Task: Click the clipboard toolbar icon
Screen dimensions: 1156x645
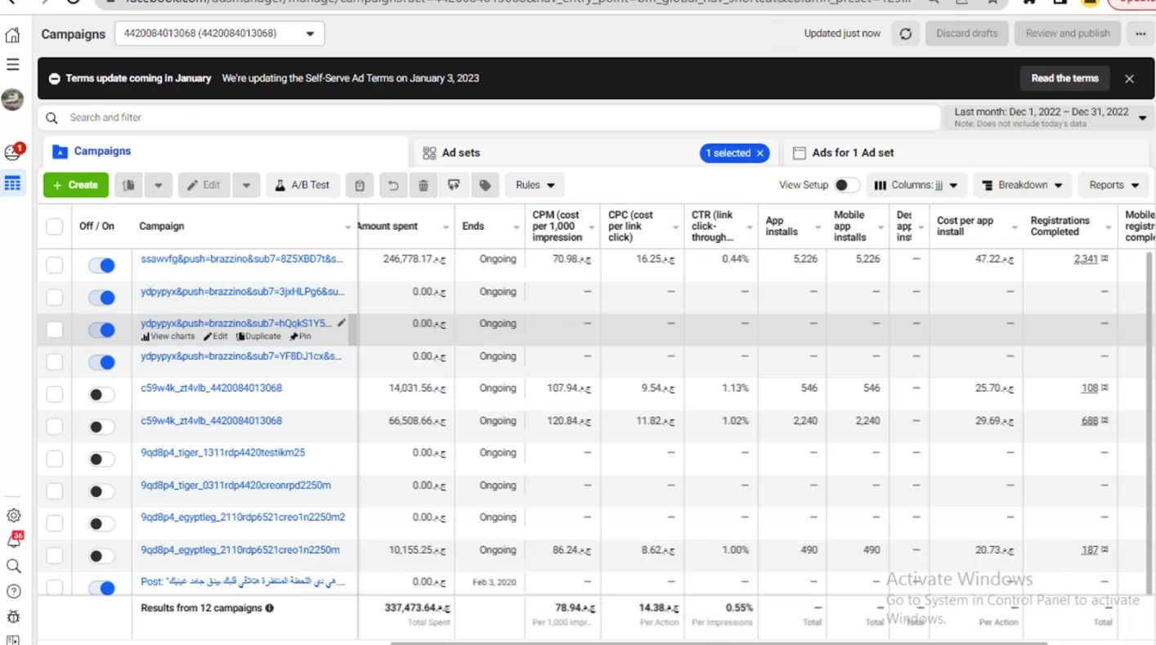Action: 360,186
